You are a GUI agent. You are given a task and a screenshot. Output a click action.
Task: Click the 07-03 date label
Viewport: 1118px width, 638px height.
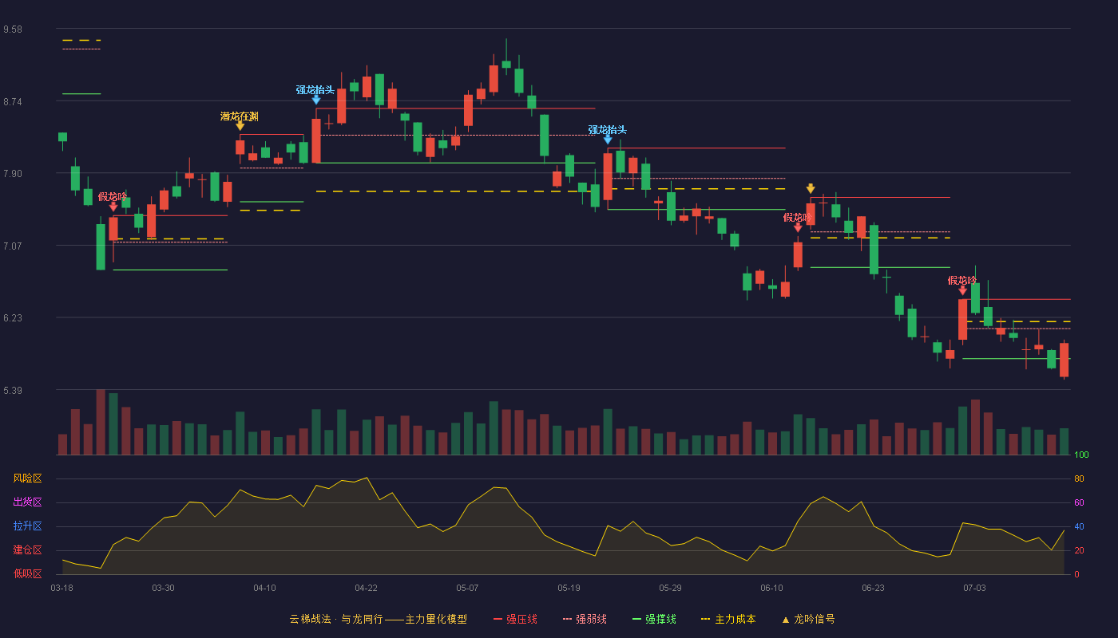(974, 588)
